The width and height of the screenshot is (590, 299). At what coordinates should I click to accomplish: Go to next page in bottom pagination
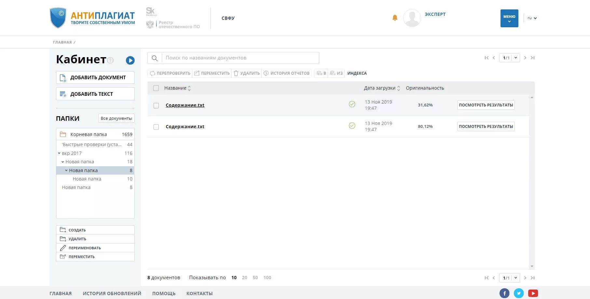point(525,278)
